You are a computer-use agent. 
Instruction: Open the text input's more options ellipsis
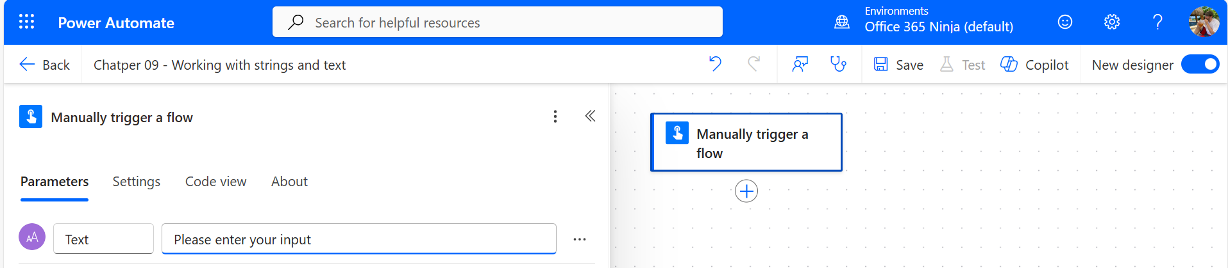(580, 239)
